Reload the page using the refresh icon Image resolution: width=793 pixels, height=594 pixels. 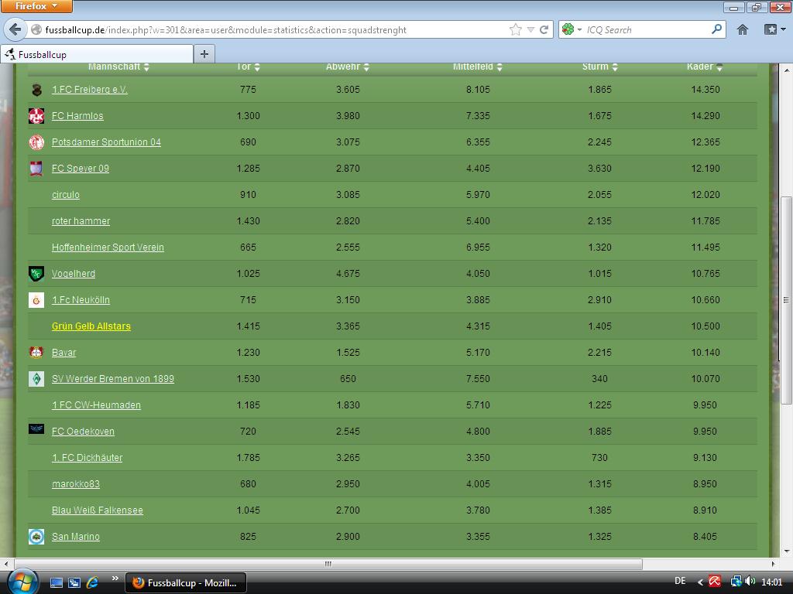point(544,29)
